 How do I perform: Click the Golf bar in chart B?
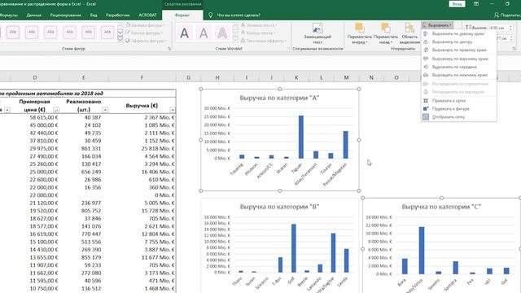click(x=294, y=248)
